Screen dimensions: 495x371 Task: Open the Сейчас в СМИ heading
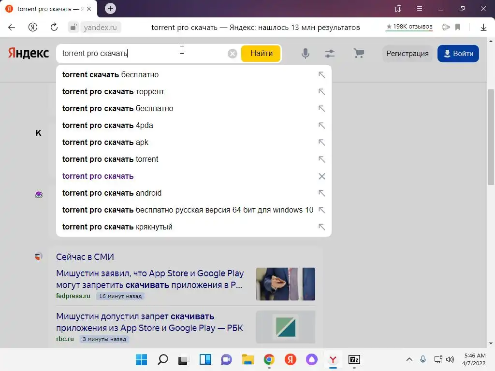coord(85,257)
